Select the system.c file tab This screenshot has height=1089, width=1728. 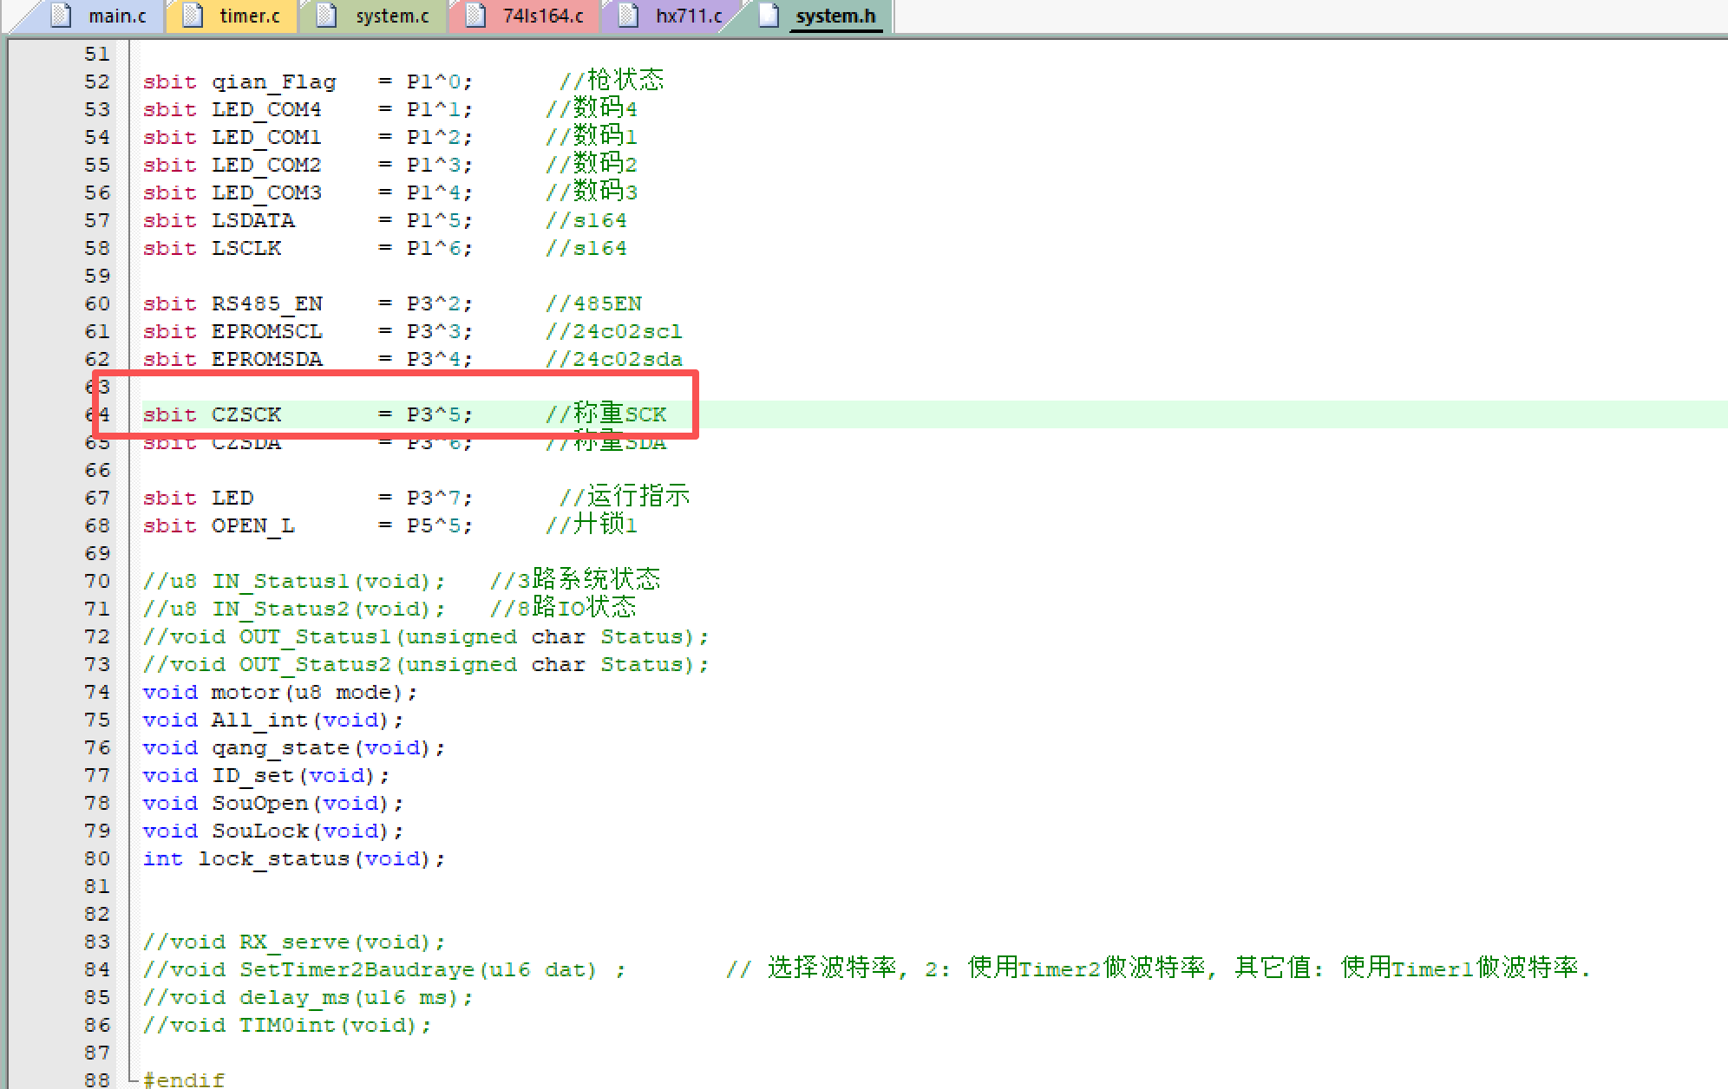coord(392,16)
